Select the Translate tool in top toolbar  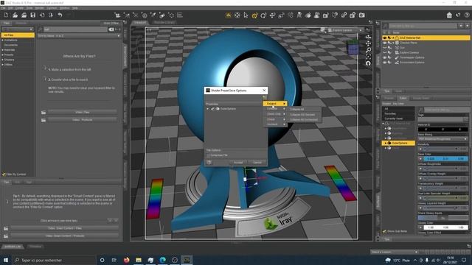click(272, 15)
